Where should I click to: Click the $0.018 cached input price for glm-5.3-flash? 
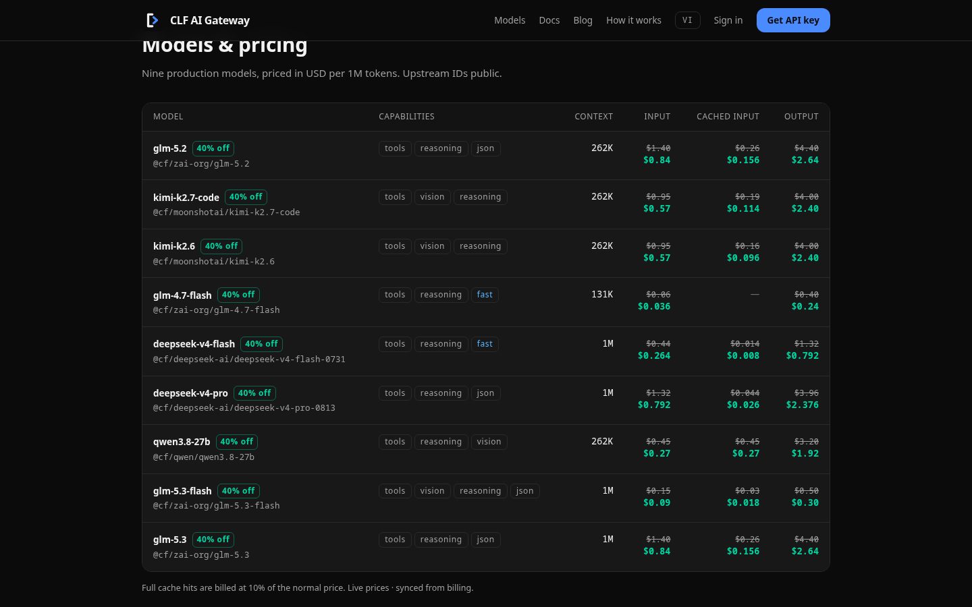click(743, 502)
